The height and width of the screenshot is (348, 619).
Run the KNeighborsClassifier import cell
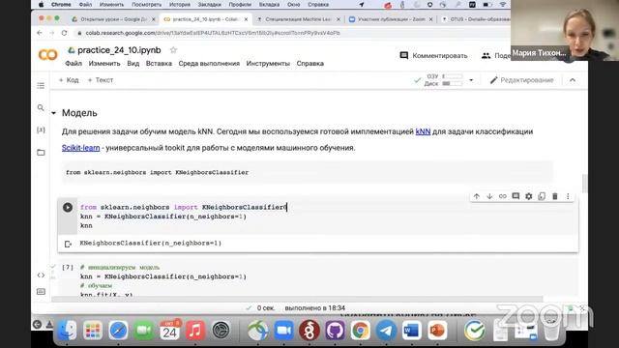tap(68, 207)
